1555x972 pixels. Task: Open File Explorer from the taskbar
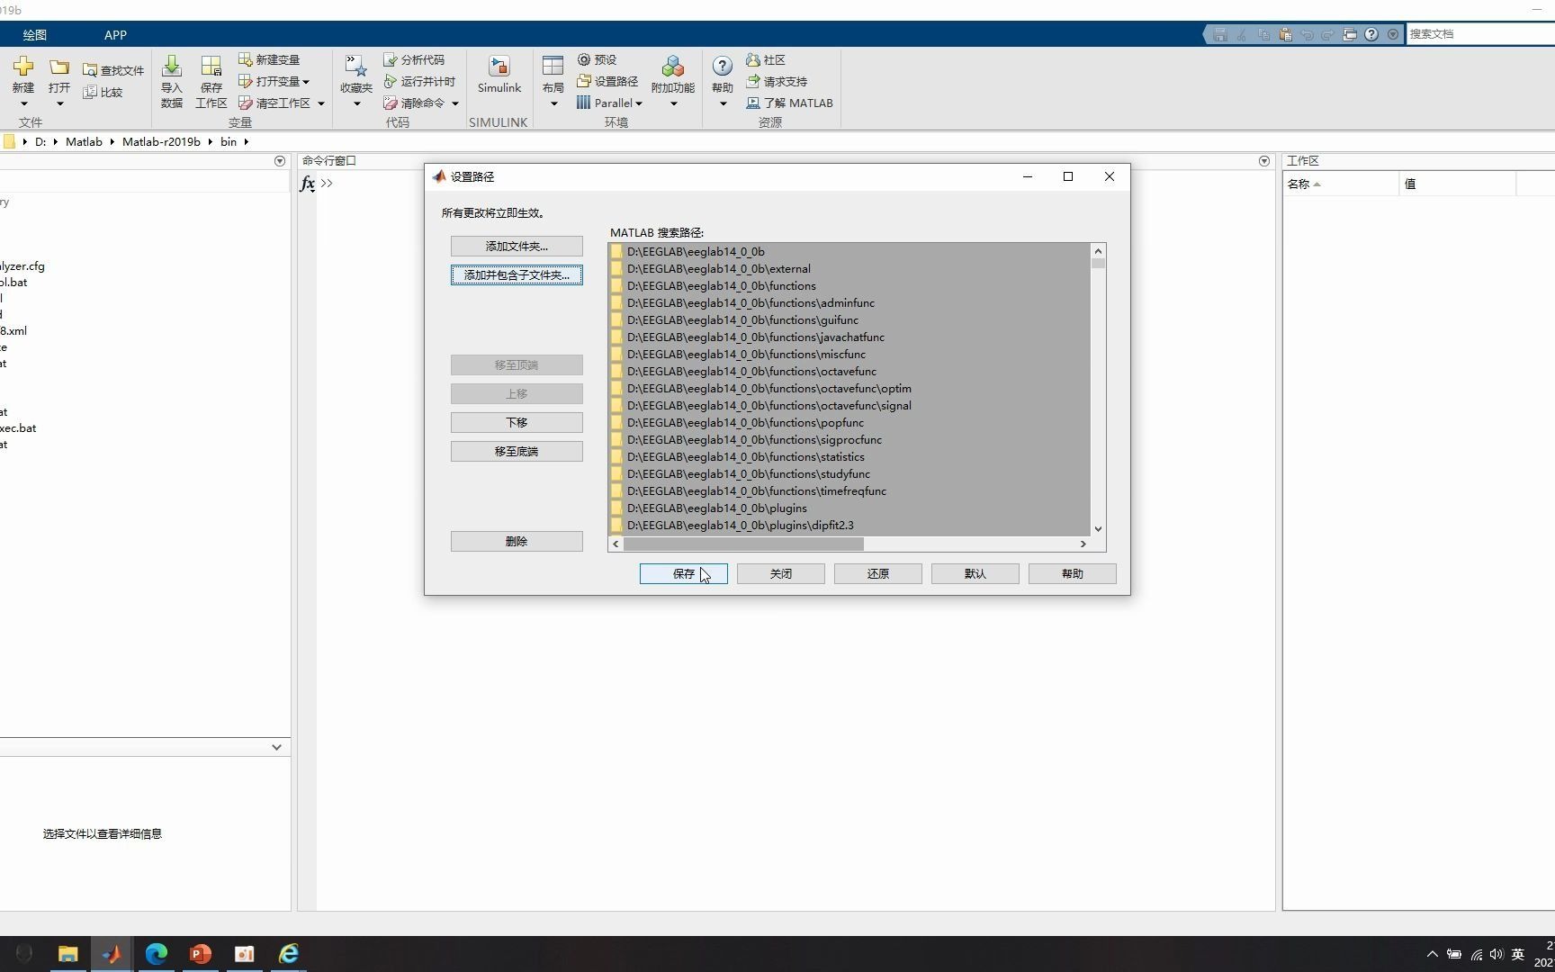67,954
